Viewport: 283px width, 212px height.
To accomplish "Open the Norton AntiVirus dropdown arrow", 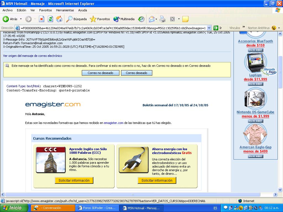I will [279, 28].
